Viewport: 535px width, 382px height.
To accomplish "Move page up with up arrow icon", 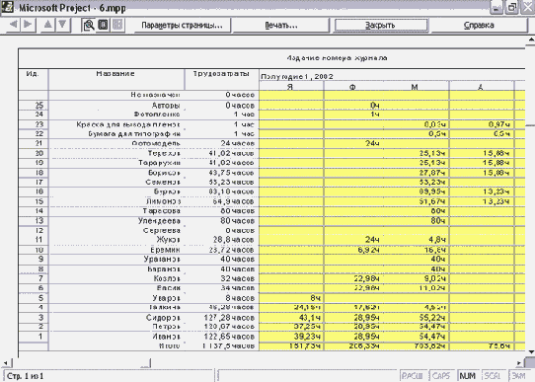I will point(47,25).
